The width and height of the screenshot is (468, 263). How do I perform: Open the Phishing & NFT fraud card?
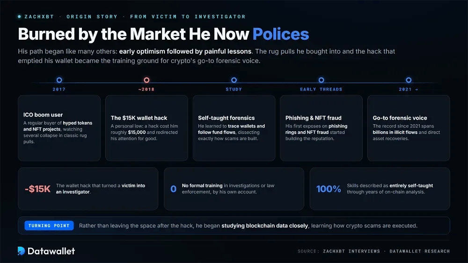point(321,128)
